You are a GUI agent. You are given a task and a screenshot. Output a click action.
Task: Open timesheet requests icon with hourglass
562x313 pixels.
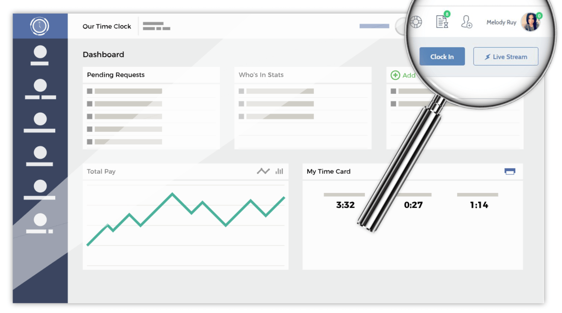pos(442,21)
